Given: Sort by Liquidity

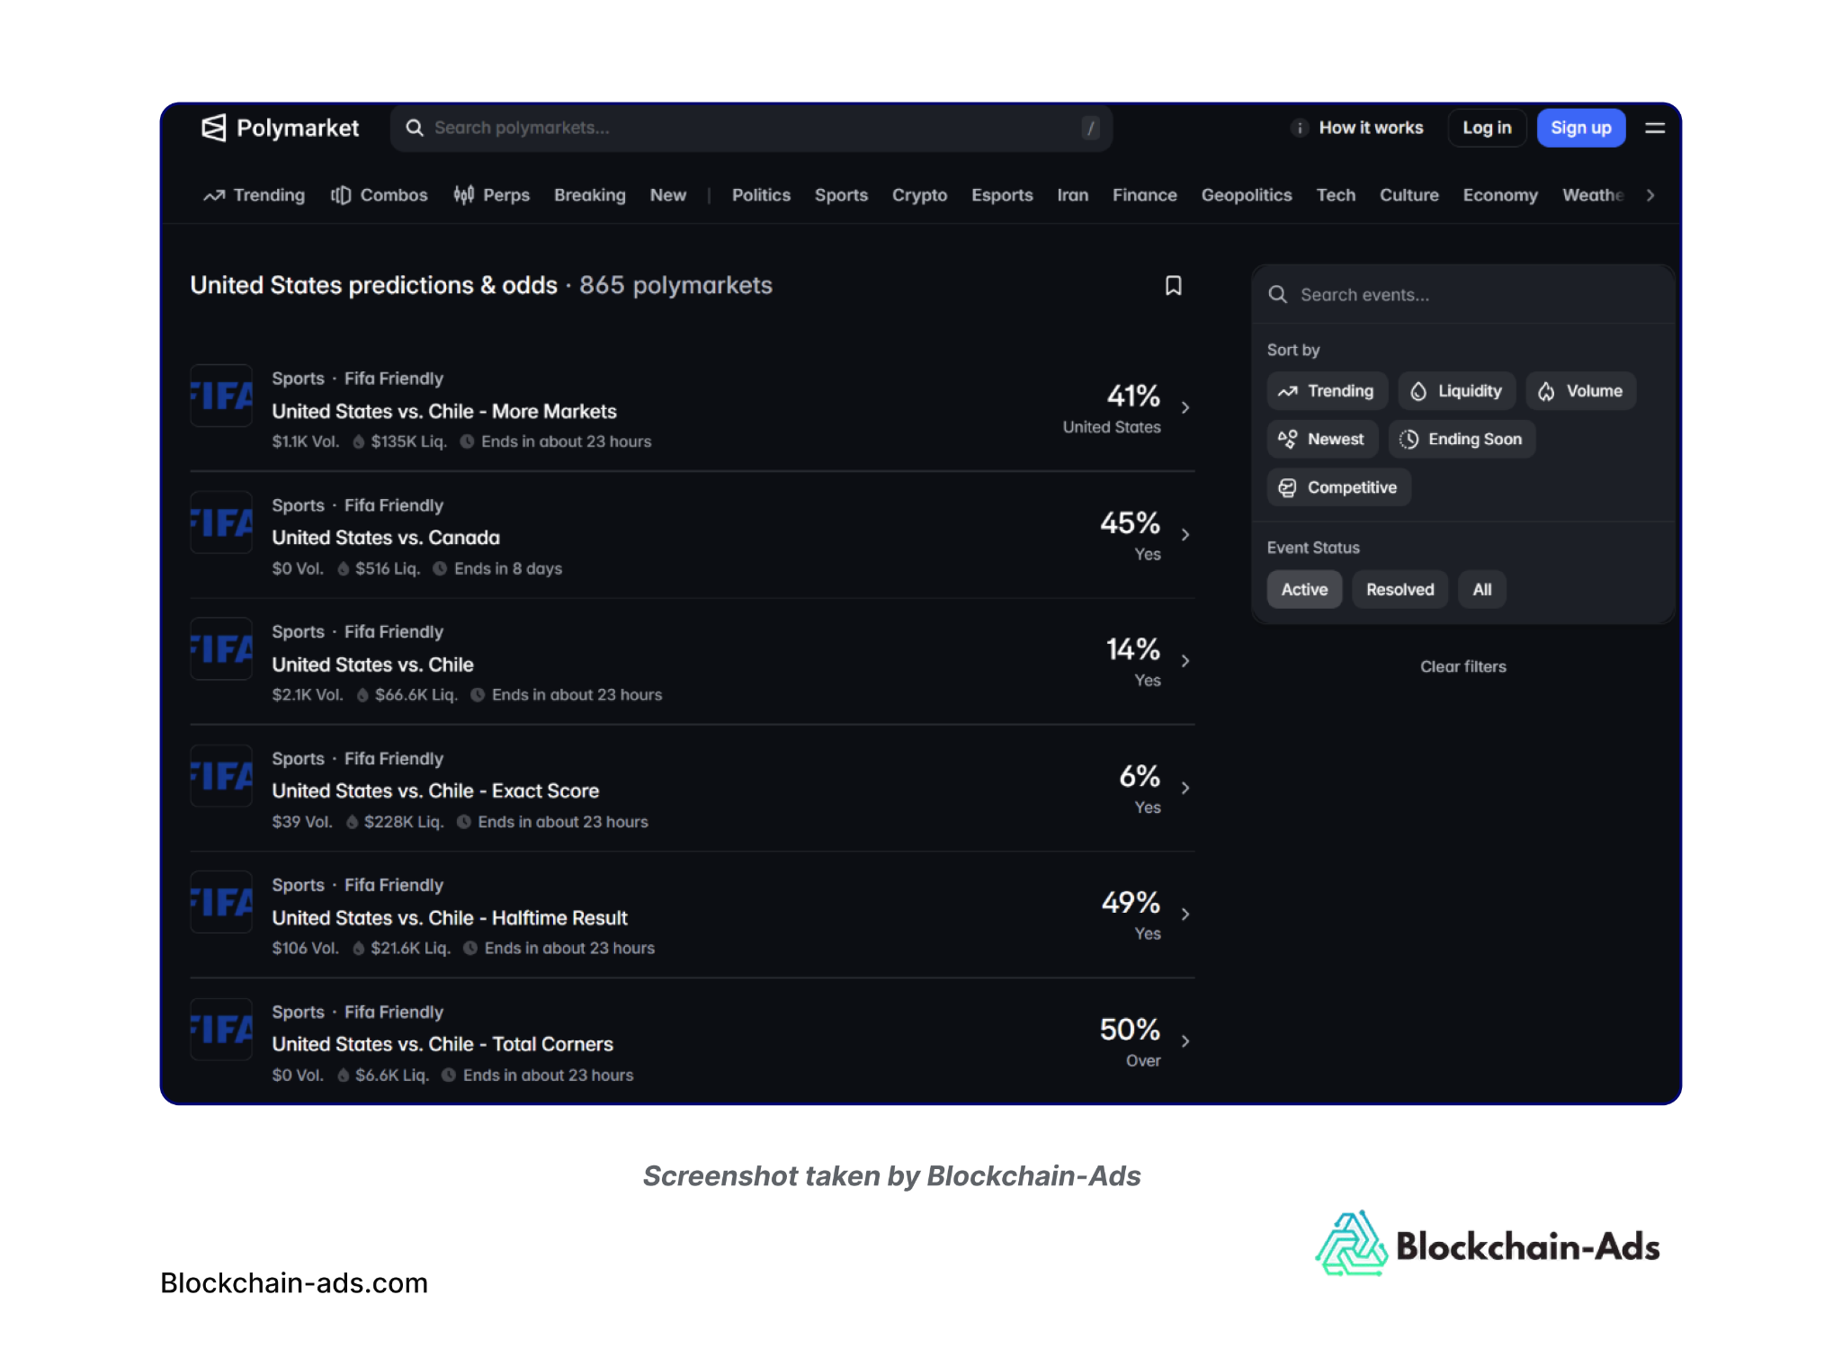Looking at the screenshot, I should coord(1456,391).
